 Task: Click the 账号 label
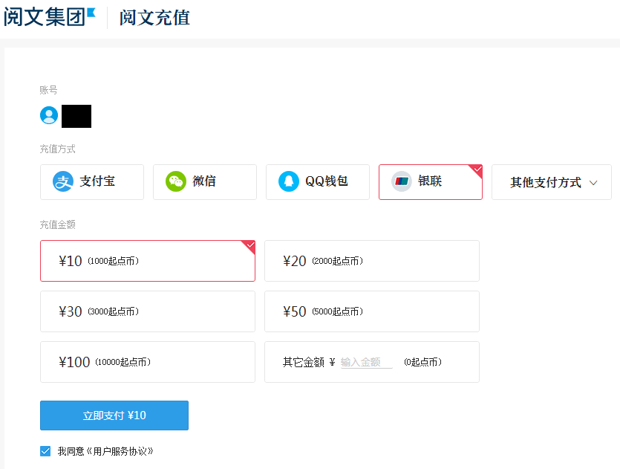(49, 90)
